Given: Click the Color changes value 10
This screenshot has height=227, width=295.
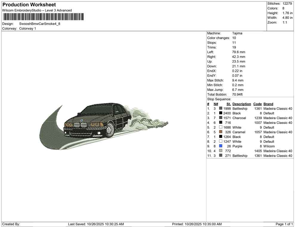Looking at the screenshot, I should 234,38.
